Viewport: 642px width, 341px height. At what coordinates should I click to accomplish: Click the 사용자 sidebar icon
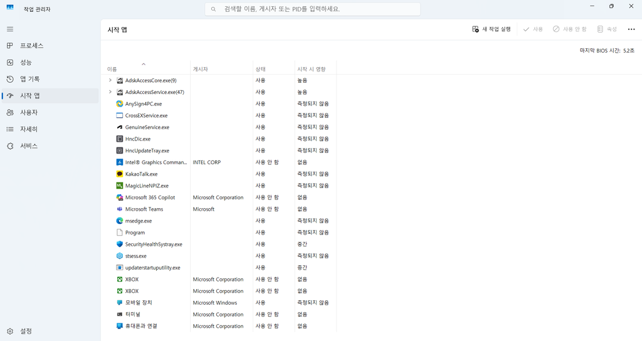pos(10,112)
